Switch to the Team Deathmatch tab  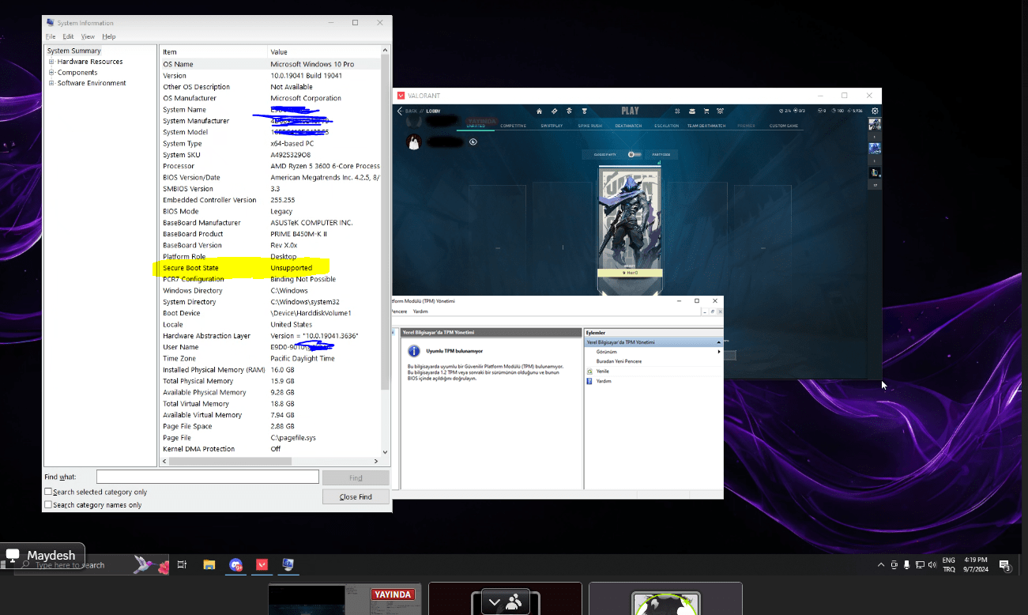coord(706,126)
